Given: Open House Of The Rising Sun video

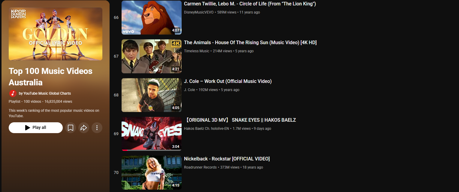Looking at the screenshot, I should click(x=250, y=43).
